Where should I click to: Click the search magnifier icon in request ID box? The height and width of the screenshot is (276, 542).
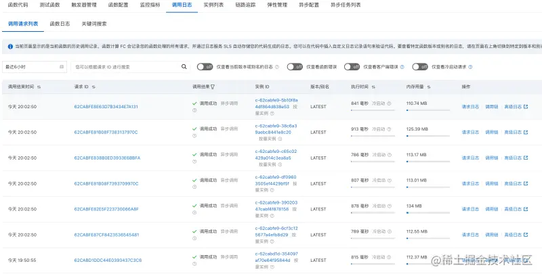tap(184, 66)
